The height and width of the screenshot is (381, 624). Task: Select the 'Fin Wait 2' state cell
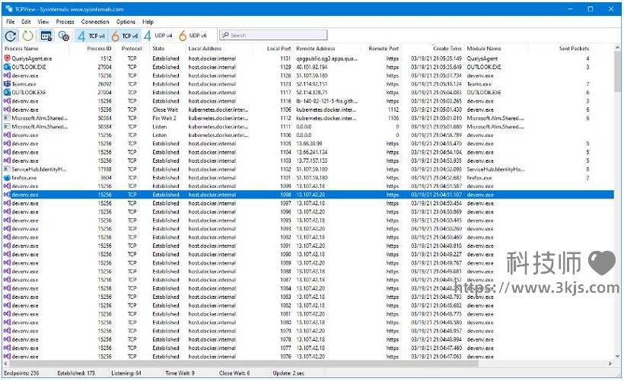point(164,118)
